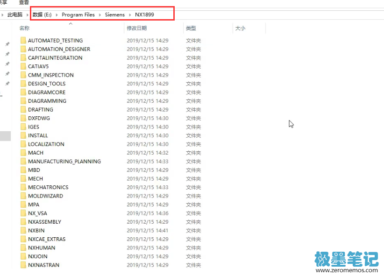Expand chevron after 数据 (E:) breadcrumb
The width and height of the screenshot is (384, 276).
coord(57,14)
